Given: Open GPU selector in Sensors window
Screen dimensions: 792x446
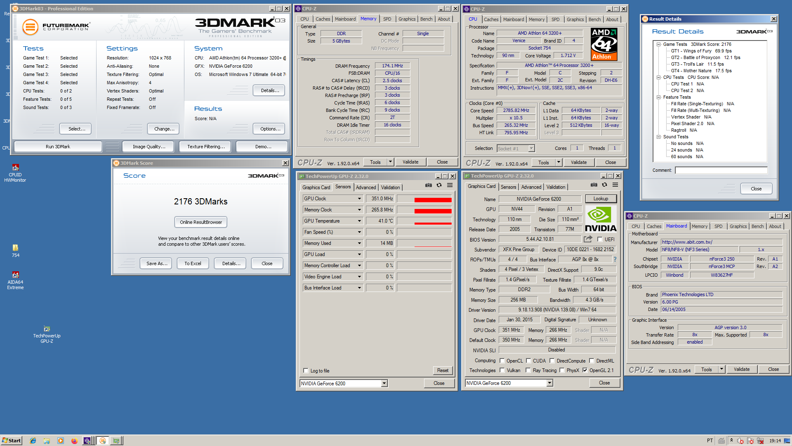Looking at the screenshot, I should click(344, 383).
